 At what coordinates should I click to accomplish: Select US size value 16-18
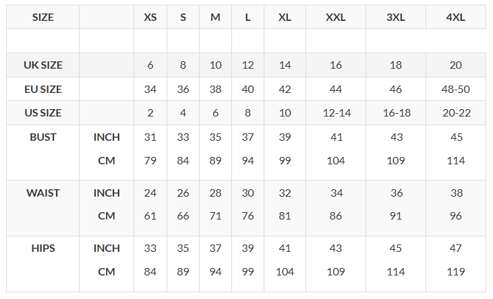396,112
